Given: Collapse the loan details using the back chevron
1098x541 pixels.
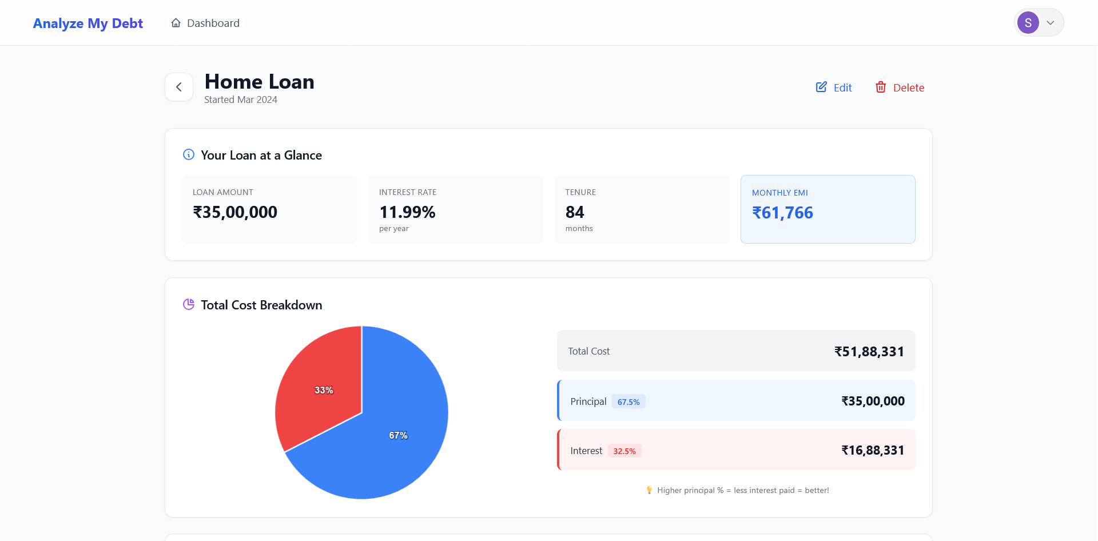Looking at the screenshot, I should point(178,86).
